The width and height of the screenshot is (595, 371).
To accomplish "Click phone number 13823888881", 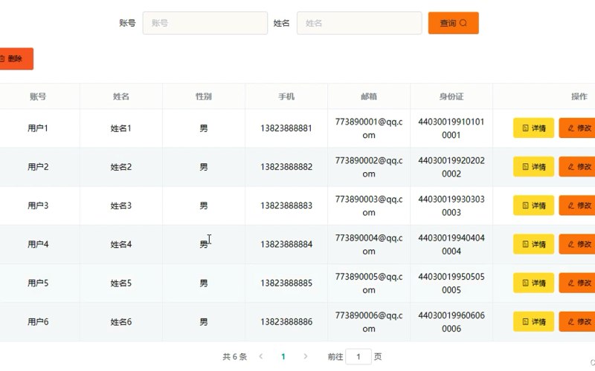I will tap(286, 128).
